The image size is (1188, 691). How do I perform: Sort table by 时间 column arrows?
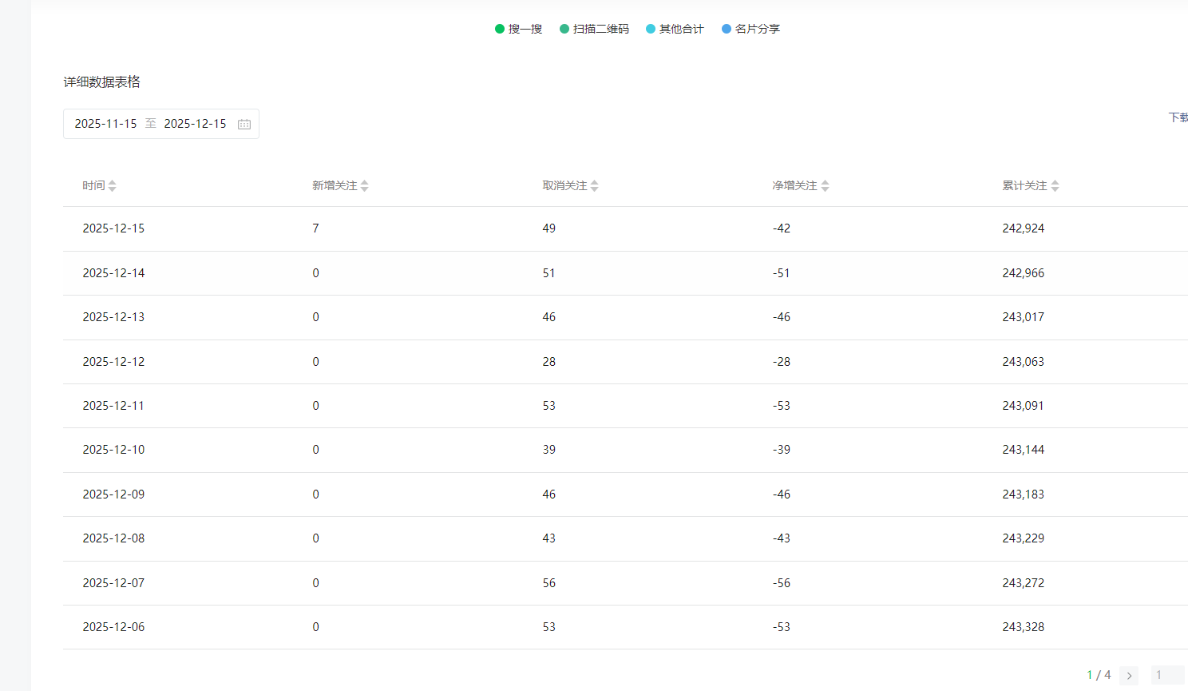(113, 185)
